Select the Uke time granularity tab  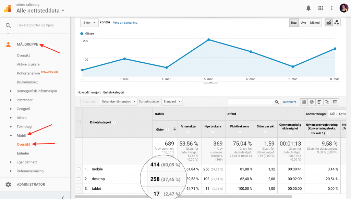point(303,23)
